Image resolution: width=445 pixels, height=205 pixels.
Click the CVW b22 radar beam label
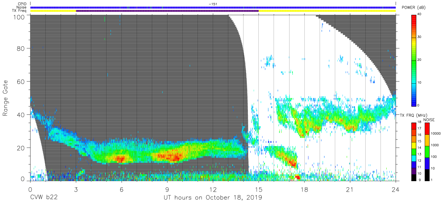click(x=45, y=198)
